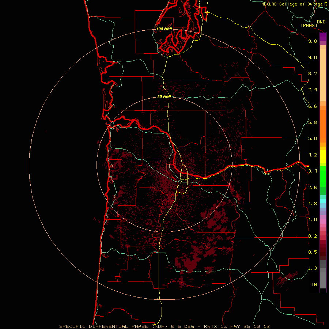Click the 5.8 scale value
The height and width of the screenshot is (329, 329).
[x=313, y=122]
